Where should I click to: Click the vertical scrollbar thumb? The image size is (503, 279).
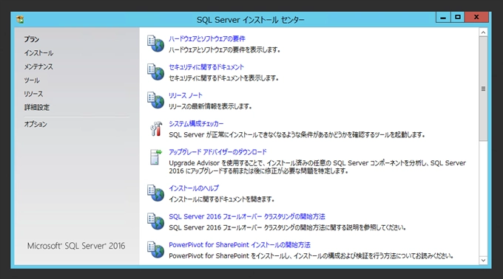[483, 89]
